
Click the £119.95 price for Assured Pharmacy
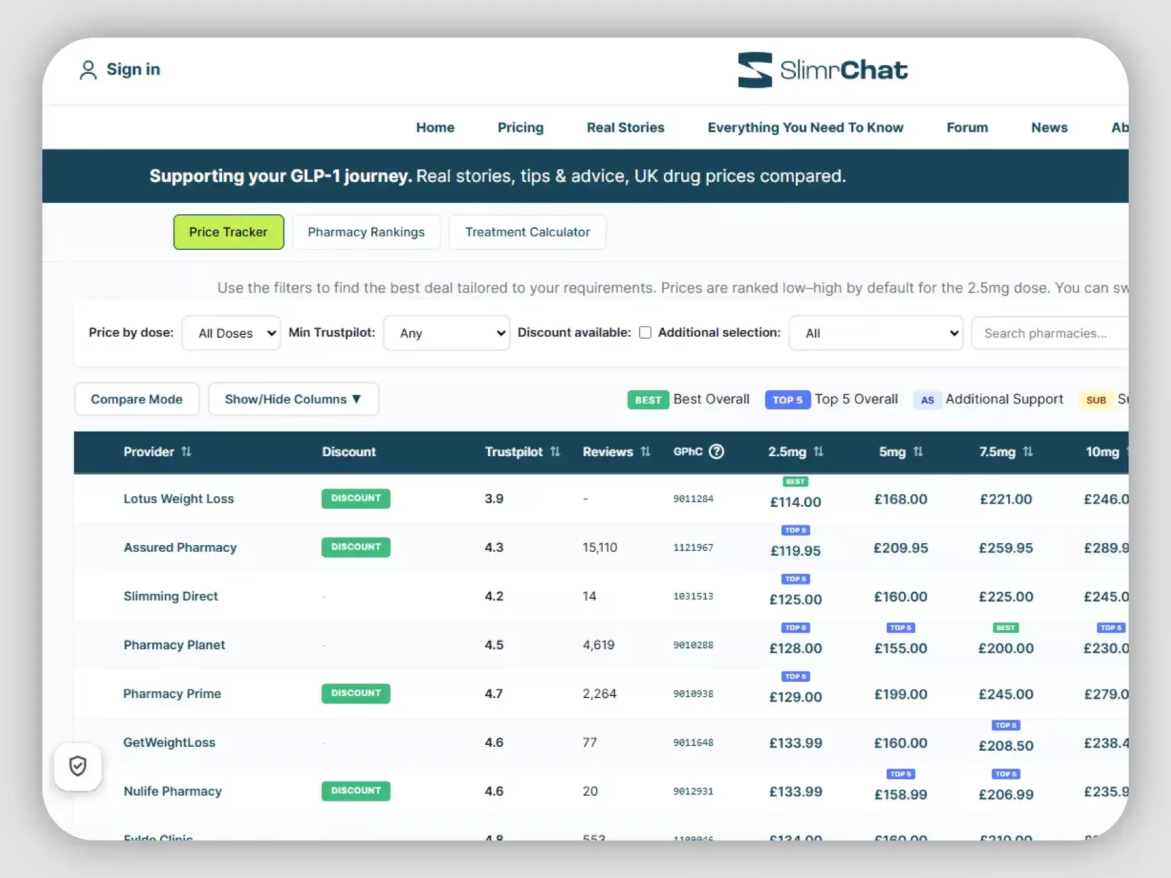(x=796, y=551)
